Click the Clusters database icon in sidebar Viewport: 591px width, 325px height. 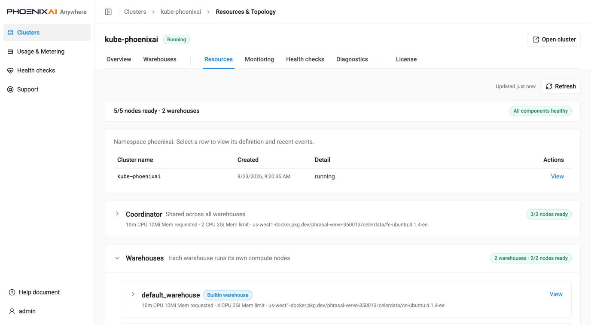(10, 33)
